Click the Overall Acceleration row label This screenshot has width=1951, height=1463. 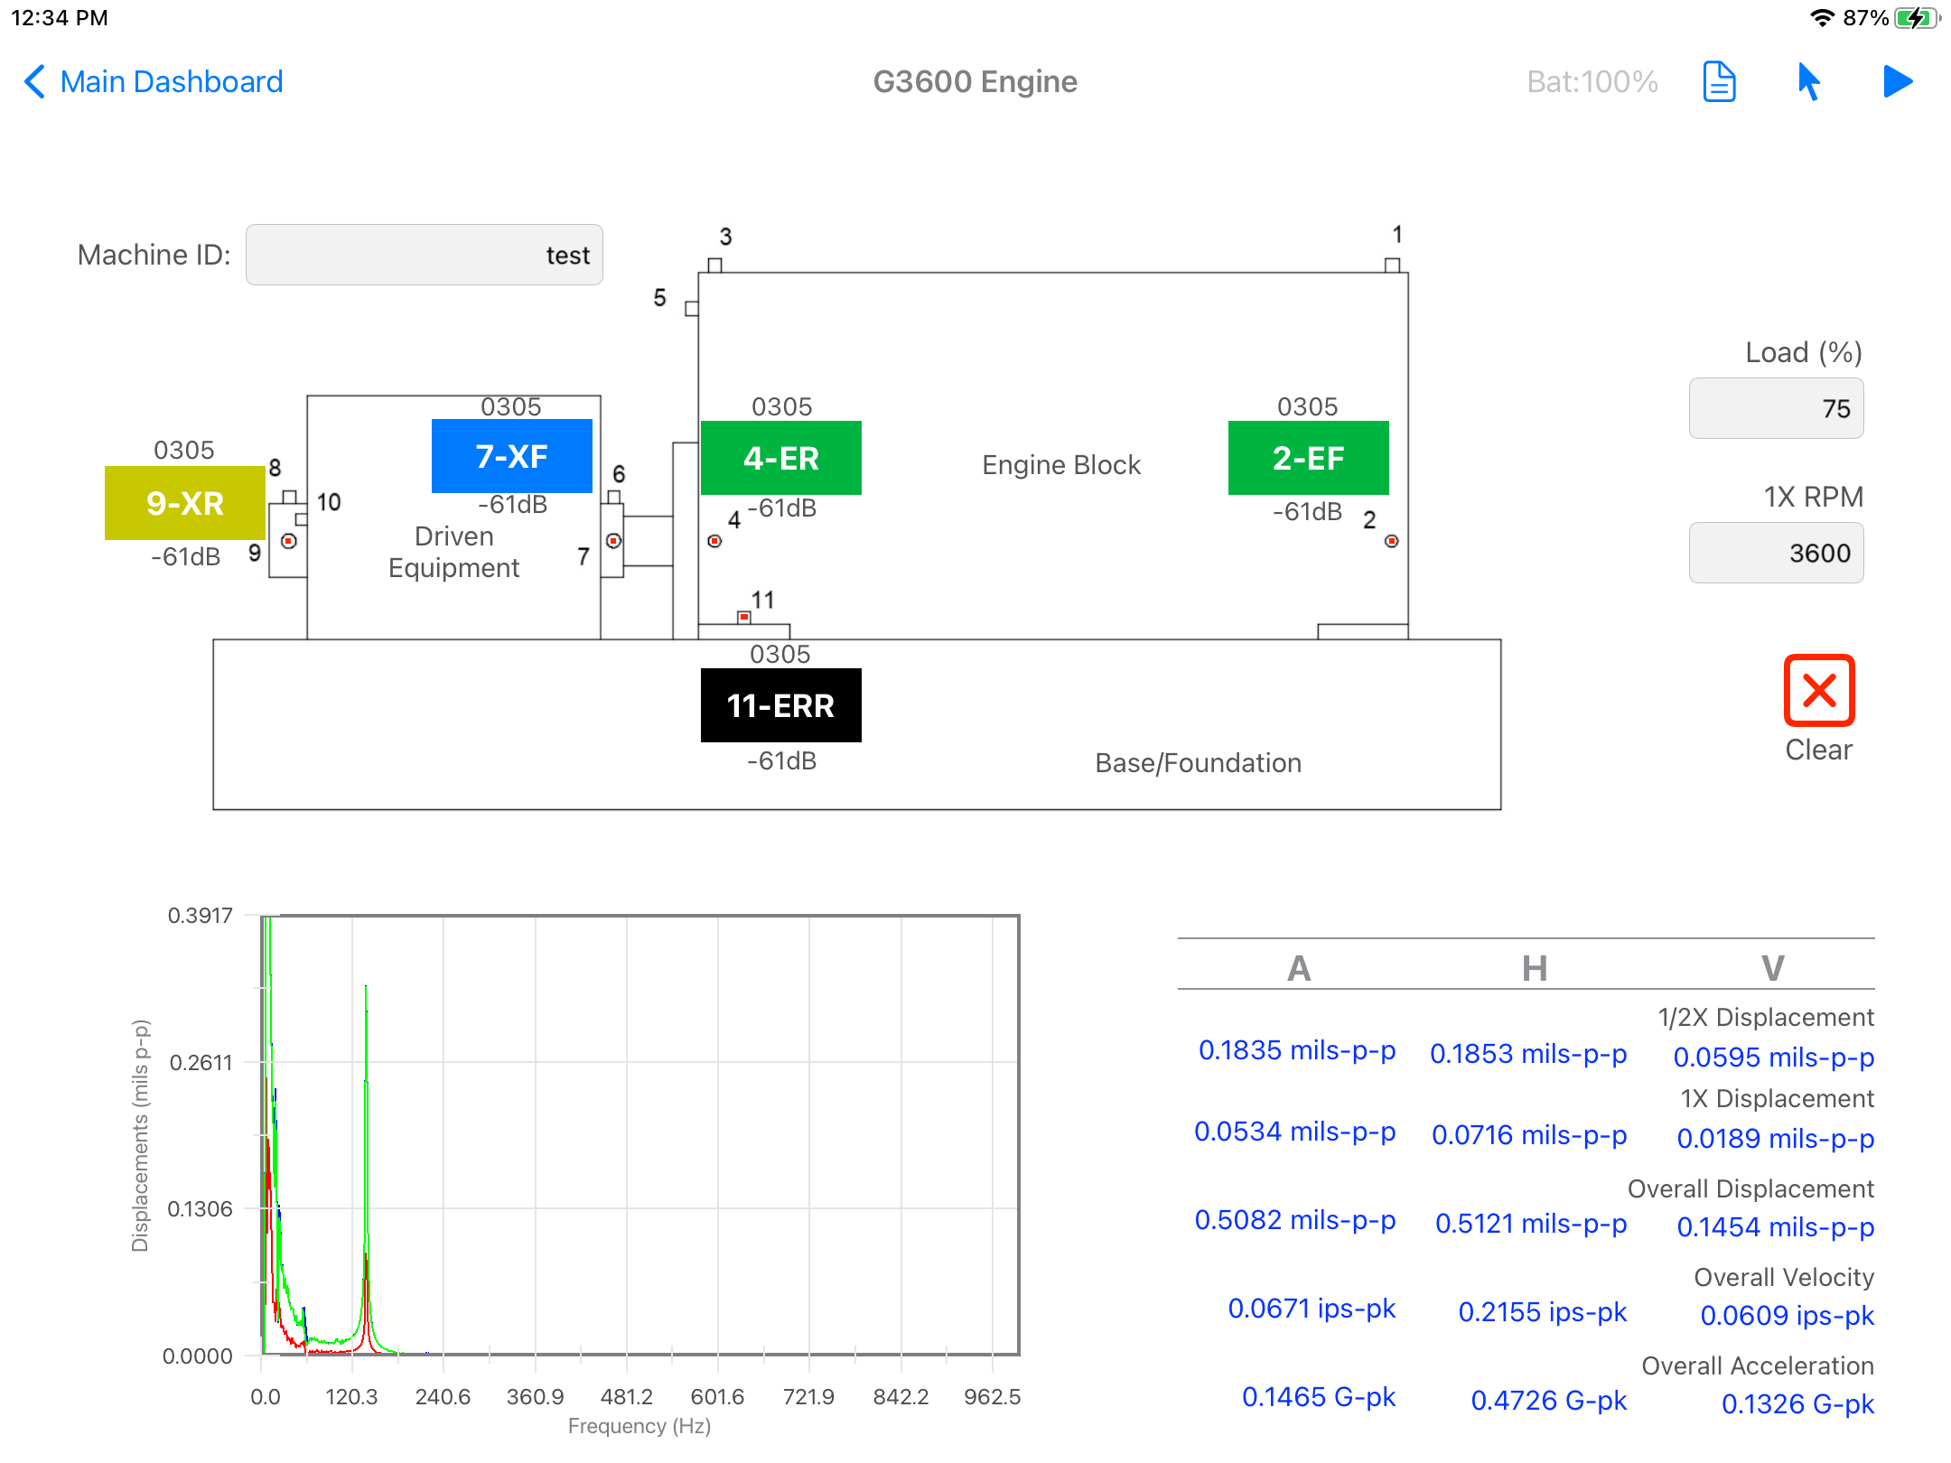pos(1758,1365)
